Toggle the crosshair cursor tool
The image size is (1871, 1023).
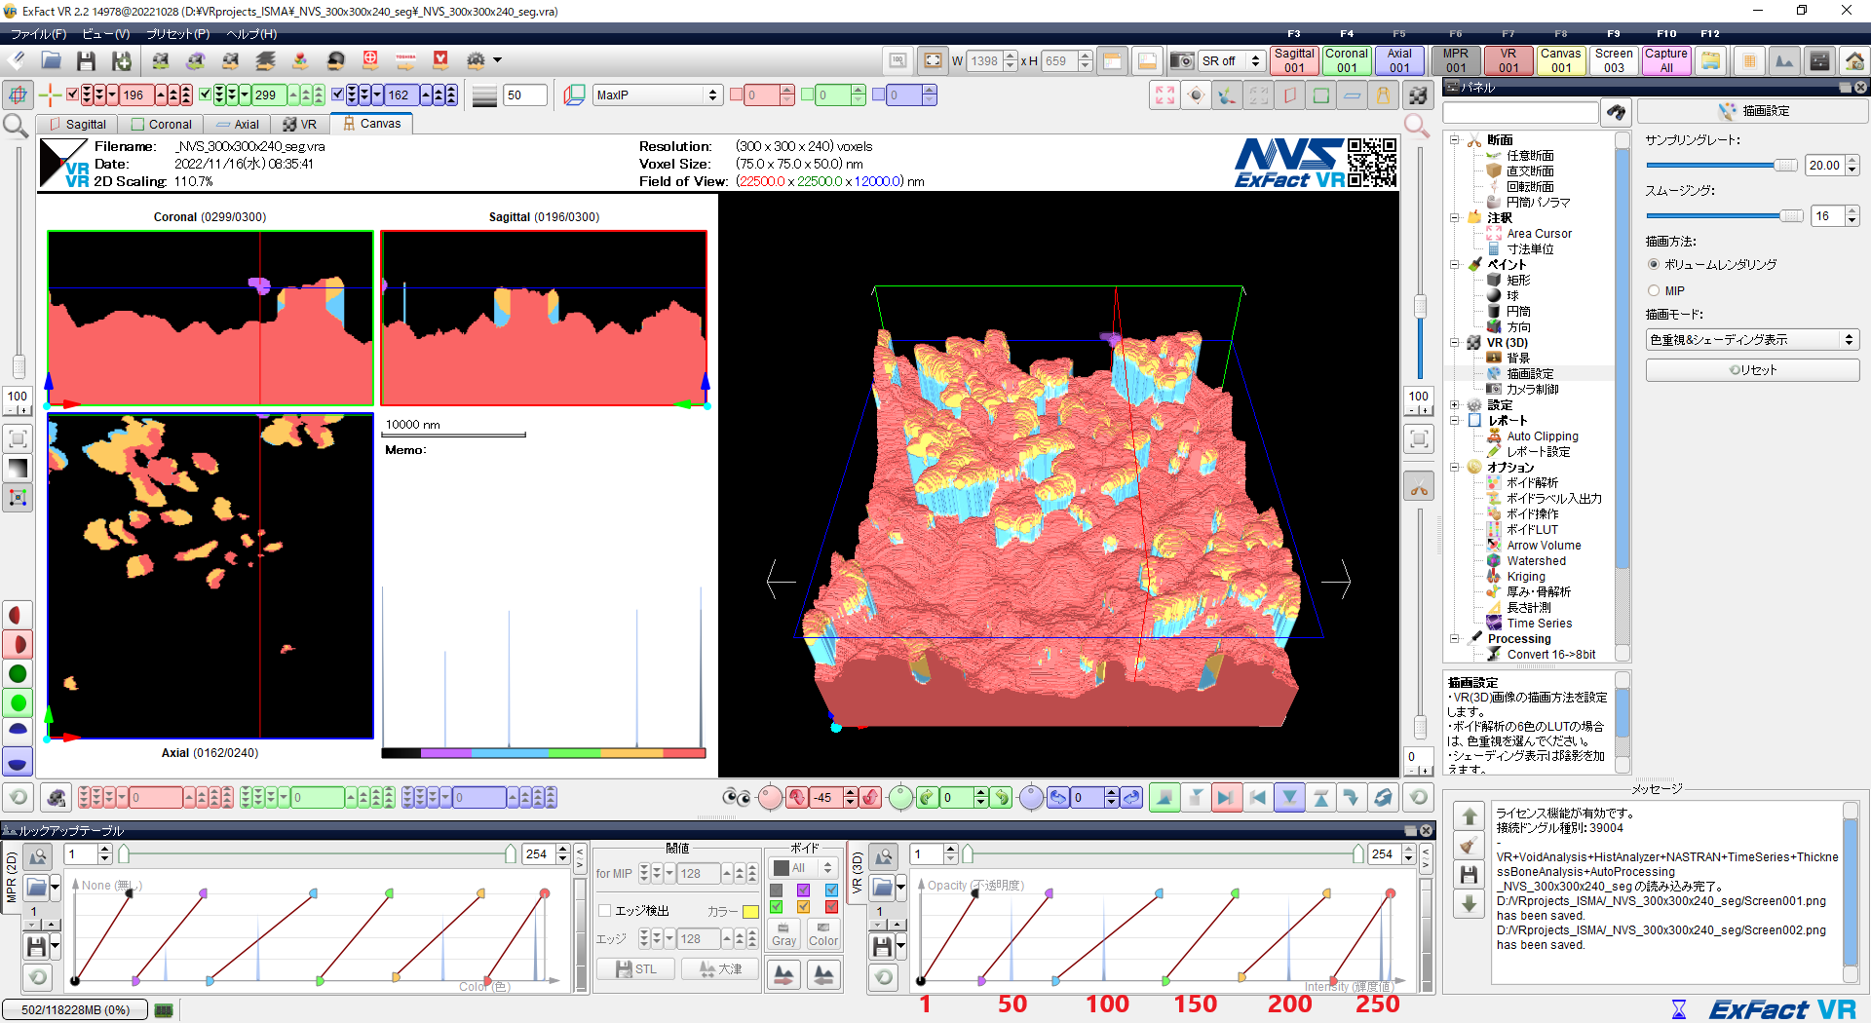point(50,95)
